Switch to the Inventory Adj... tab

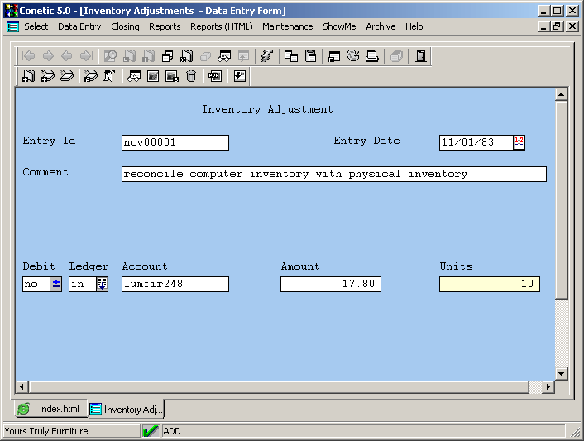[x=127, y=410]
